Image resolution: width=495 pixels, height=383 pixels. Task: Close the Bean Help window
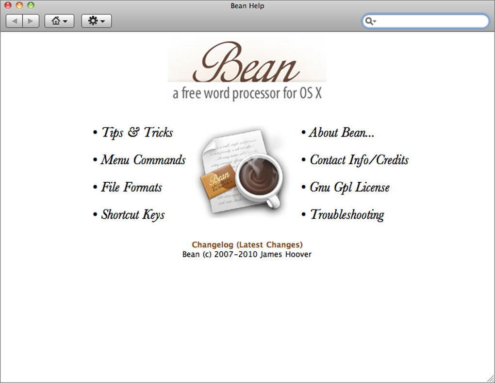[8, 5]
